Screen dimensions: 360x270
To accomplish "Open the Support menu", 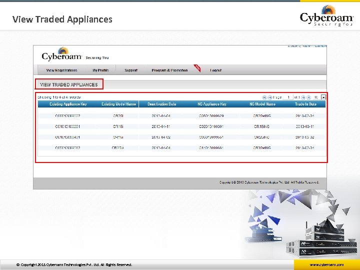I will [x=131, y=70].
